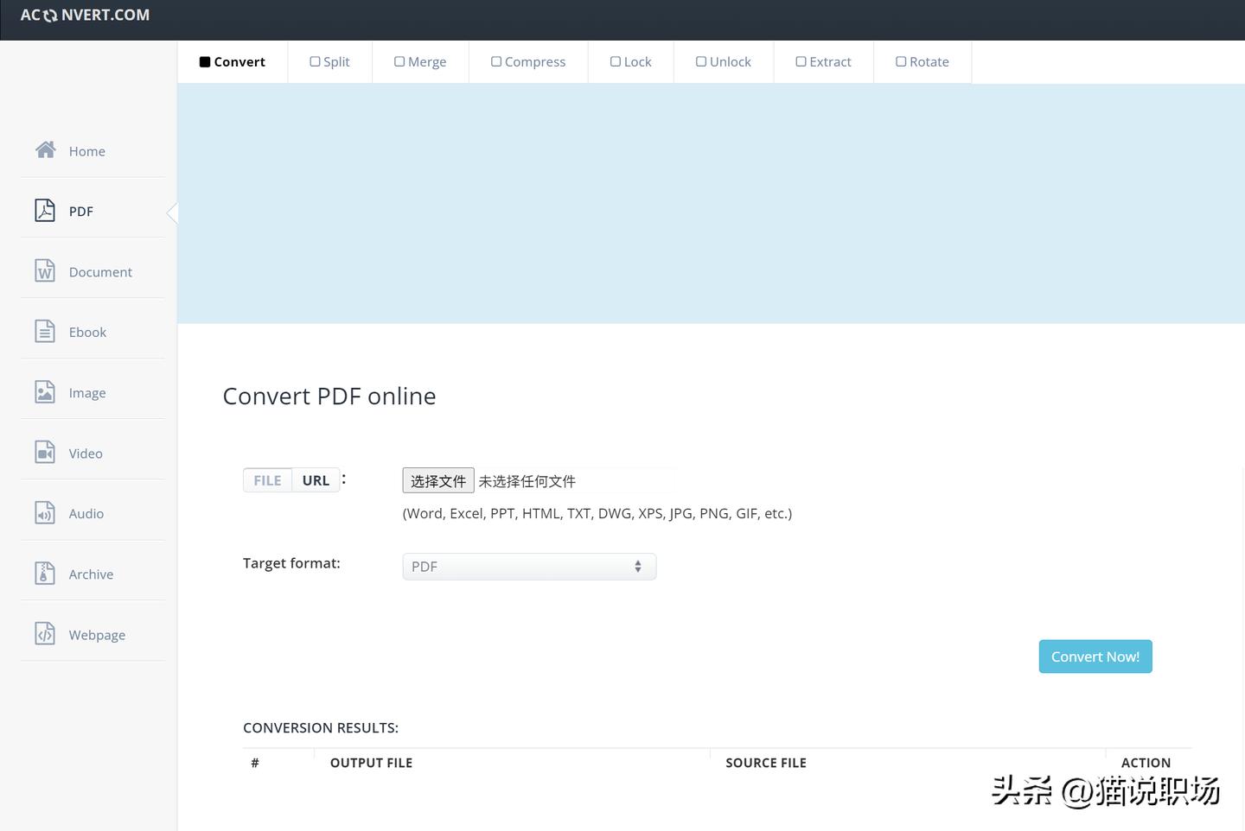Open the Compress tab
The image size is (1245, 831).
click(x=528, y=62)
